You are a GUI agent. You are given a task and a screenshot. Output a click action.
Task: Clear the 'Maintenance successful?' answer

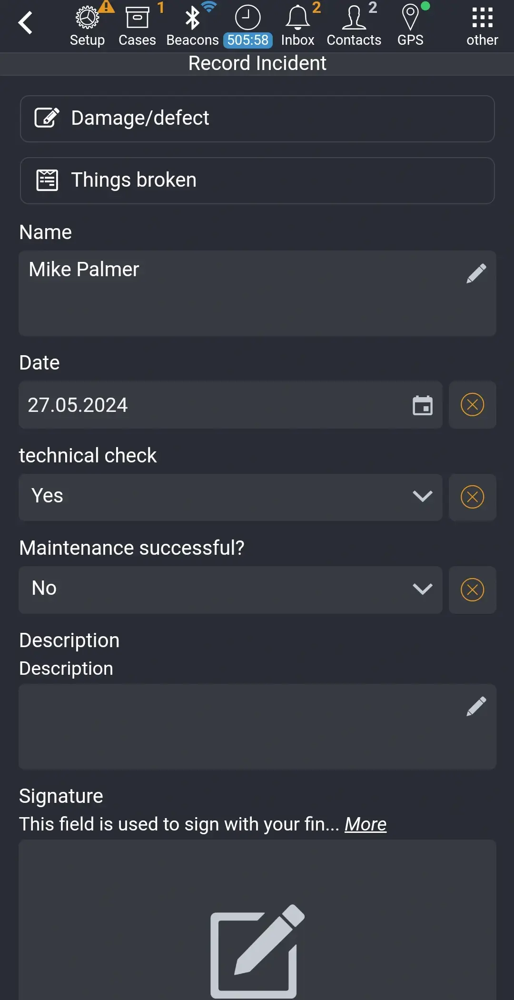472,590
